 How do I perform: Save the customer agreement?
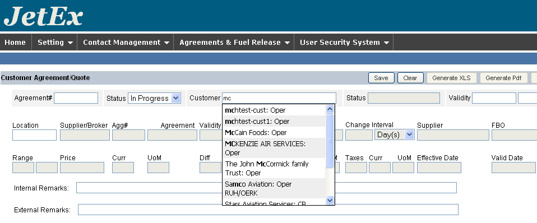[381, 78]
